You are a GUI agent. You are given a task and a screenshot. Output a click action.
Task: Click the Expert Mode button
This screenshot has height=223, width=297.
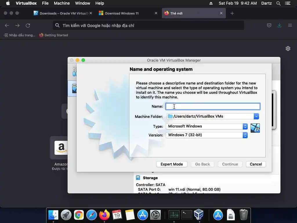click(172, 164)
